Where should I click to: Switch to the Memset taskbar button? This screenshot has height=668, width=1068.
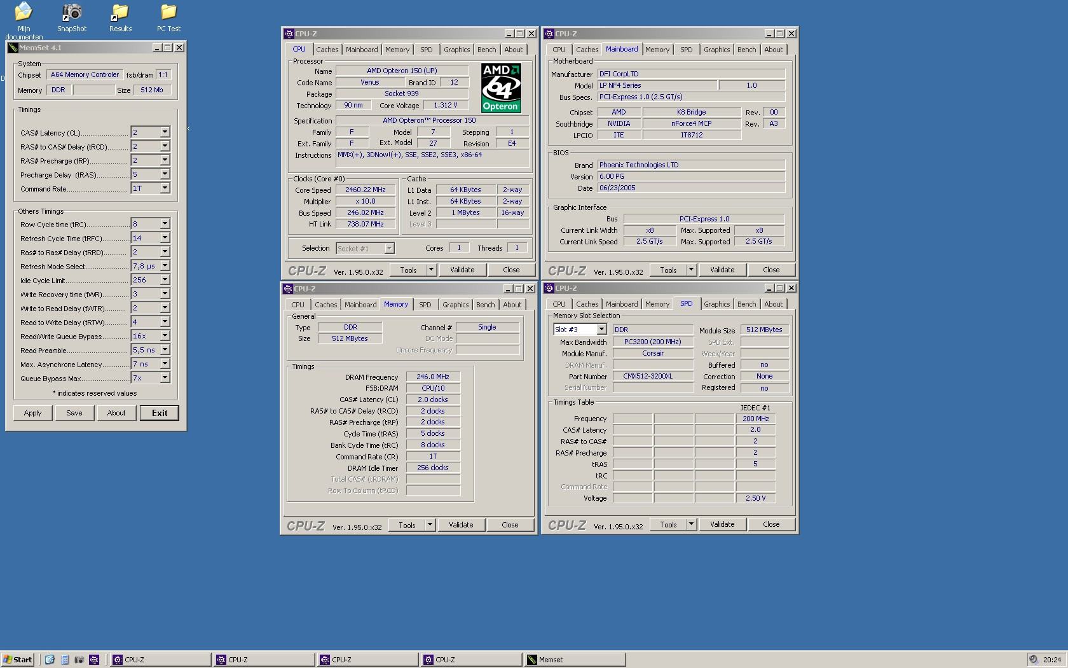coord(575,660)
